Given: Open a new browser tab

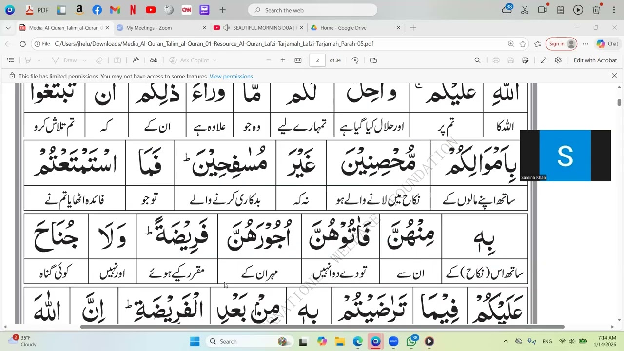Looking at the screenshot, I should (x=413, y=28).
